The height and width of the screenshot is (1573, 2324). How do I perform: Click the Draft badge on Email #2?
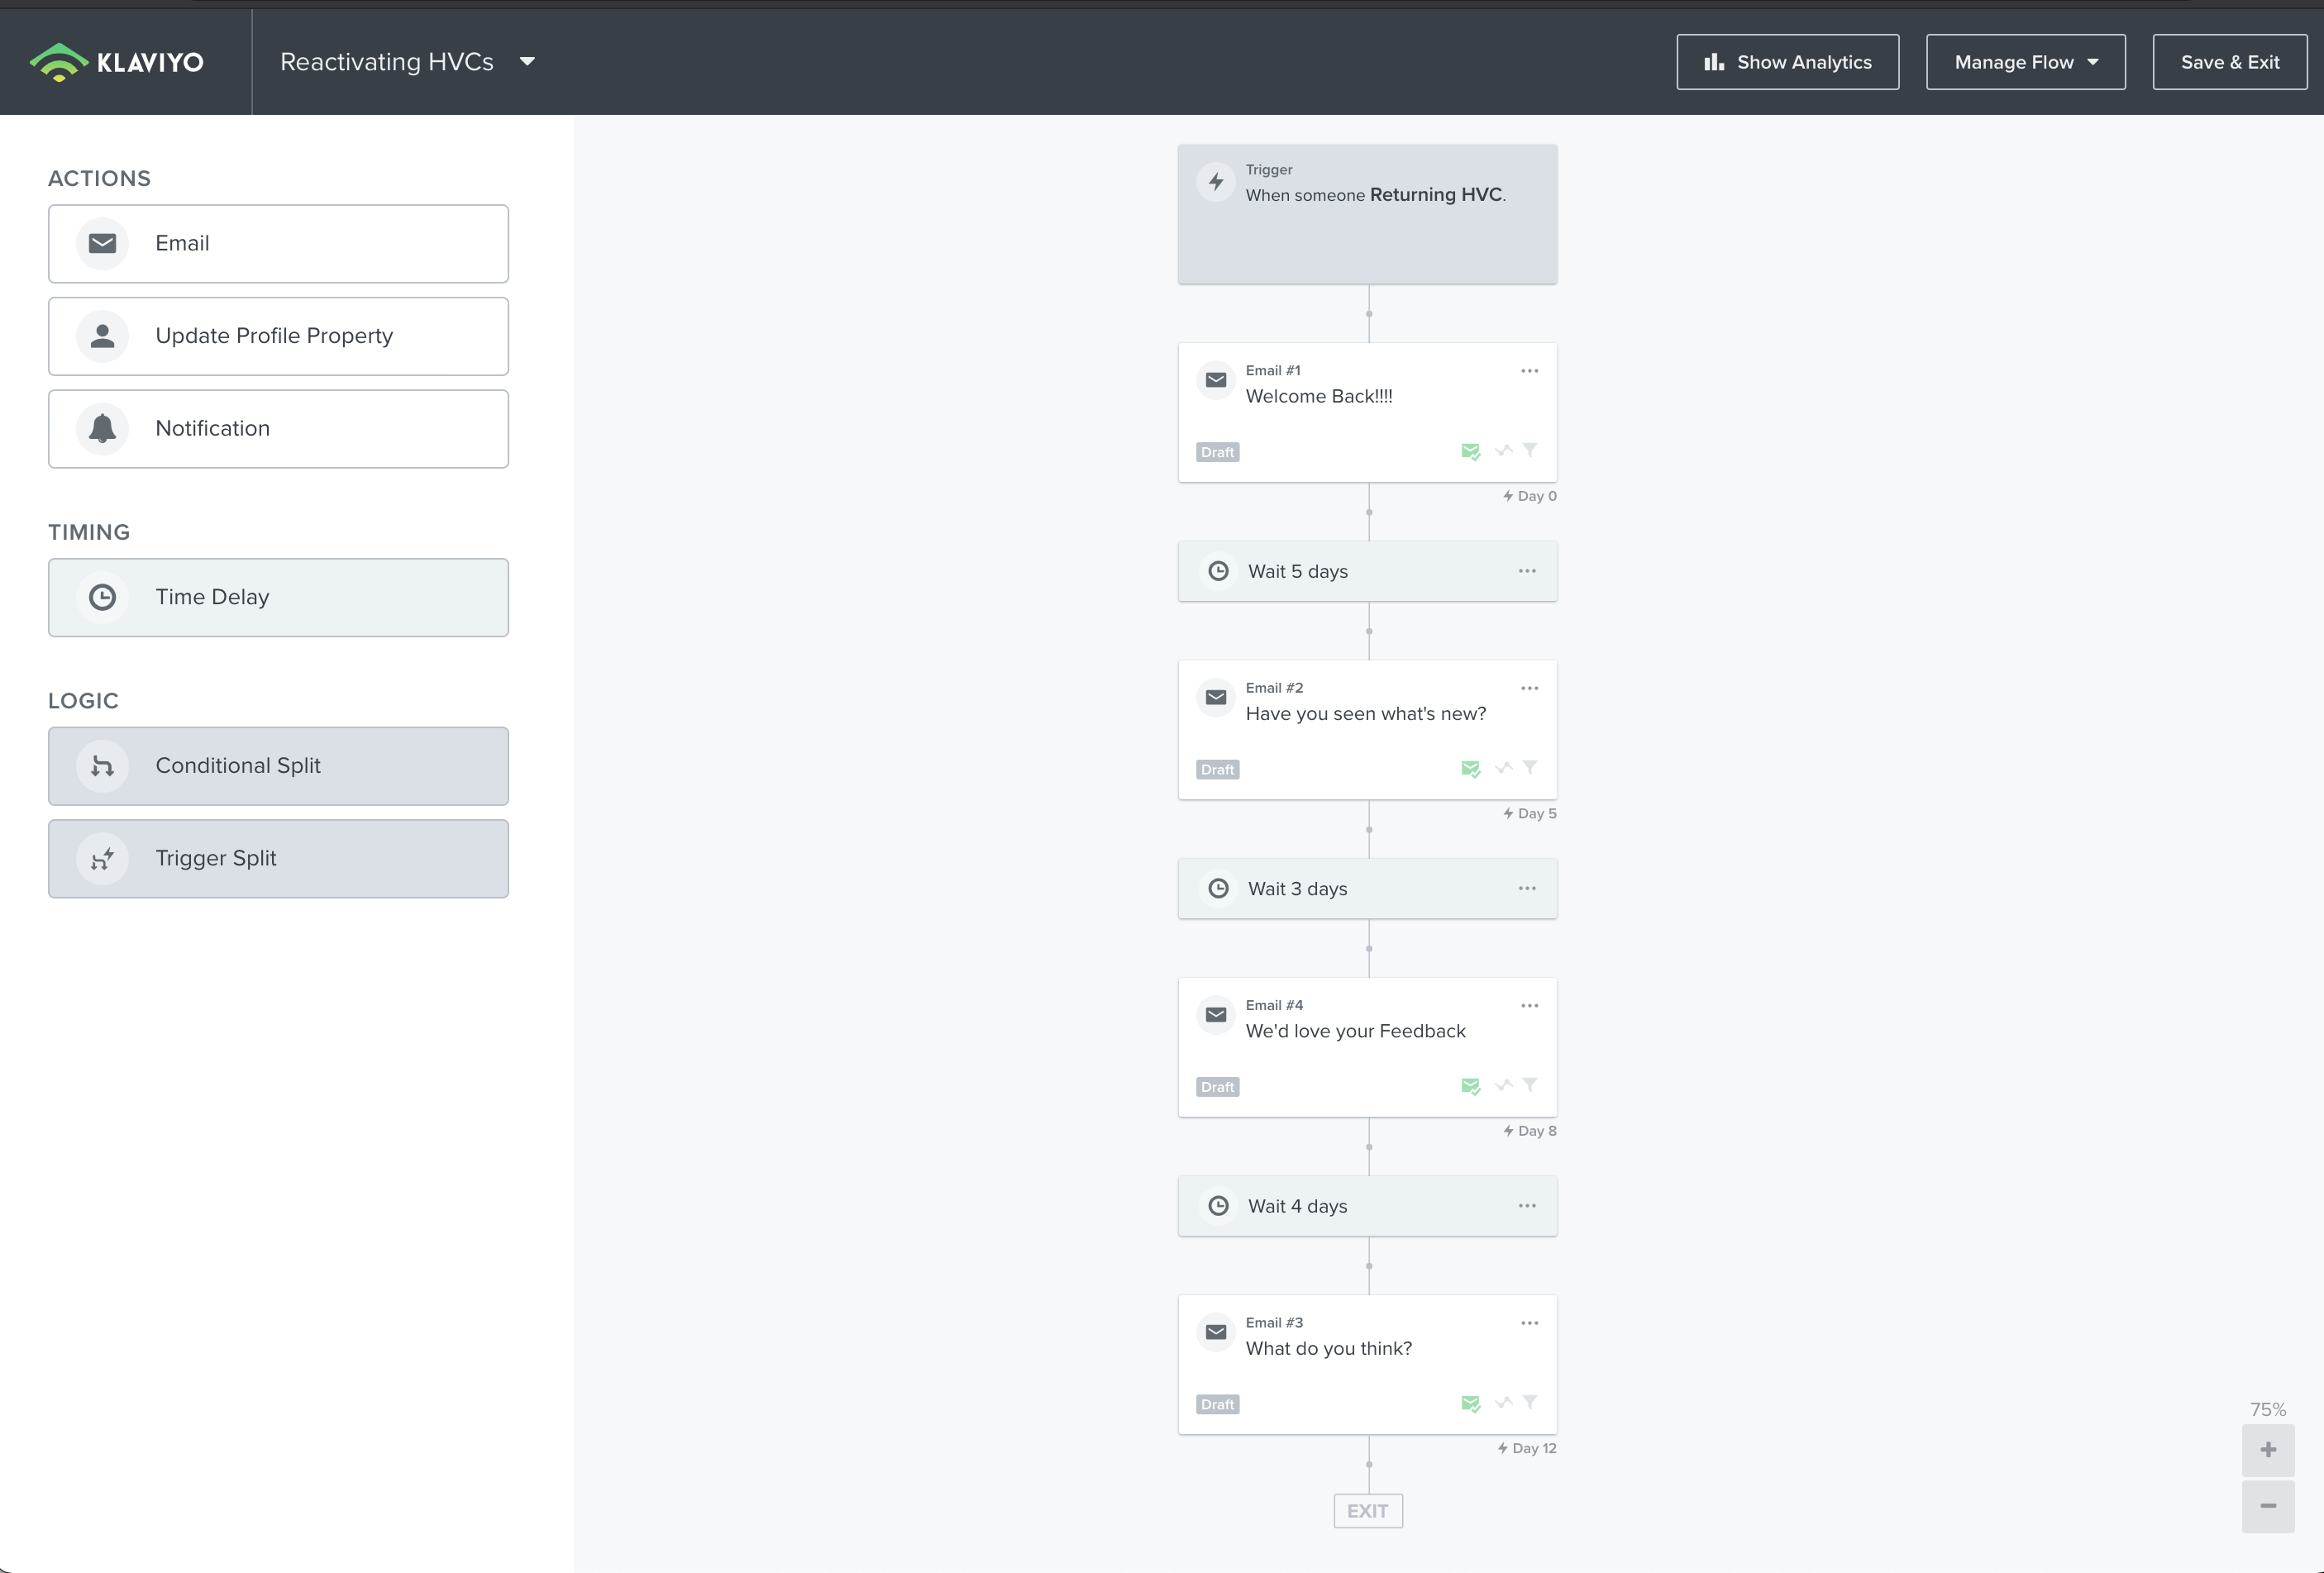[x=1217, y=769]
